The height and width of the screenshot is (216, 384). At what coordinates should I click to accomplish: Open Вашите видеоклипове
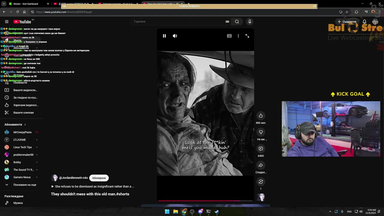click(x=22, y=90)
